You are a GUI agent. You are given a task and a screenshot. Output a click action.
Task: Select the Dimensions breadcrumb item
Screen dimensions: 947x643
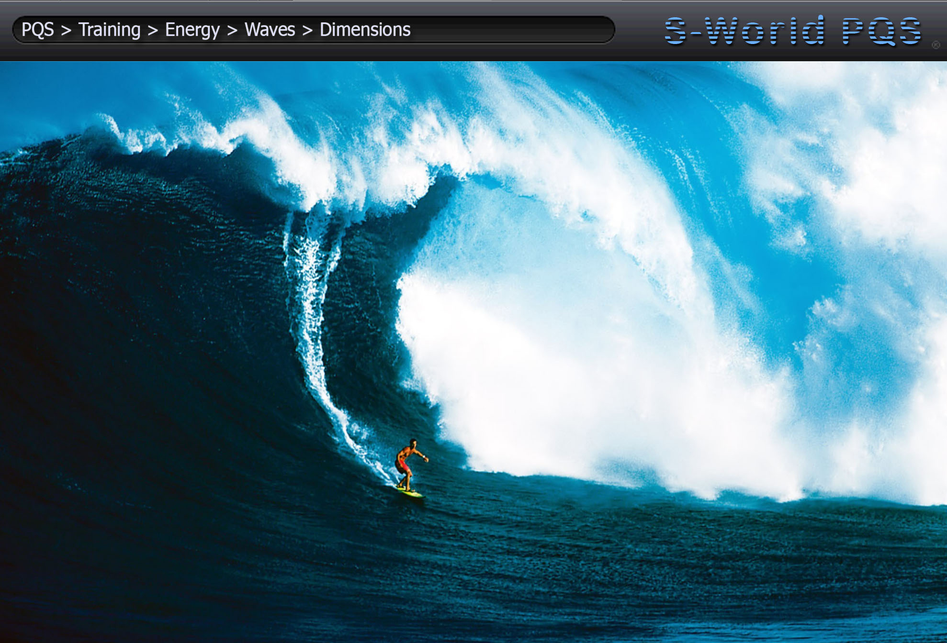(365, 30)
